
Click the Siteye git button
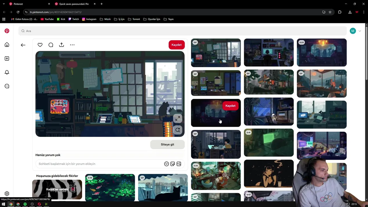point(167,145)
